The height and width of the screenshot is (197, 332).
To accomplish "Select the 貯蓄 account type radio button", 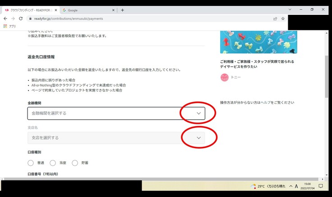I will (74, 163).
